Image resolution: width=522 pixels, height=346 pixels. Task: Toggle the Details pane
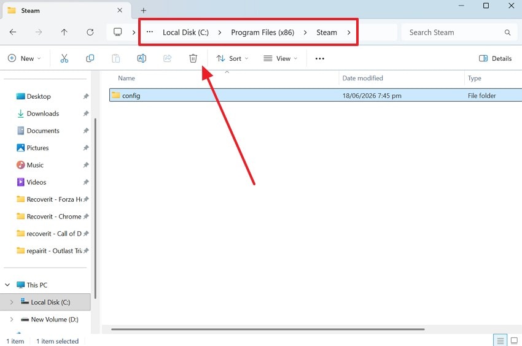496,58
